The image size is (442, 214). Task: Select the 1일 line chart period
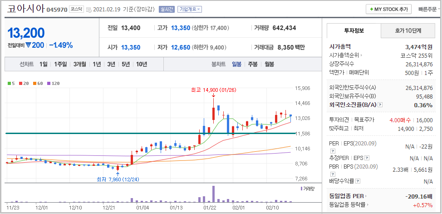point(44,64)
